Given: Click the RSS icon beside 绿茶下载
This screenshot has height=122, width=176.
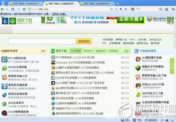Looking at the screenshot, I should 53,51.
